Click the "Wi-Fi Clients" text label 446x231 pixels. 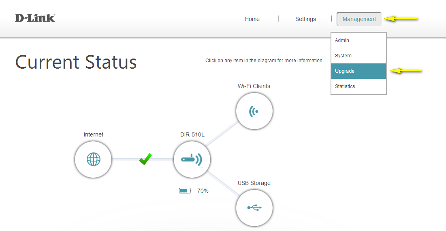(x=254, y=86)
